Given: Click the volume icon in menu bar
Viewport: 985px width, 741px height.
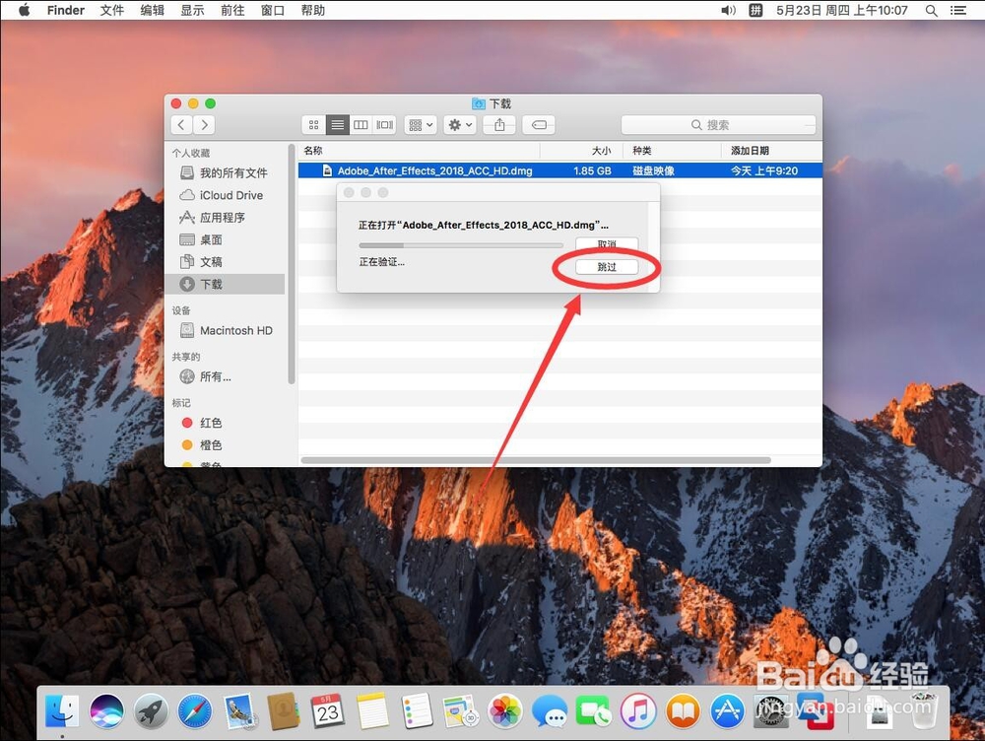Looking at the screenshot, I should [x=728, y=10].
